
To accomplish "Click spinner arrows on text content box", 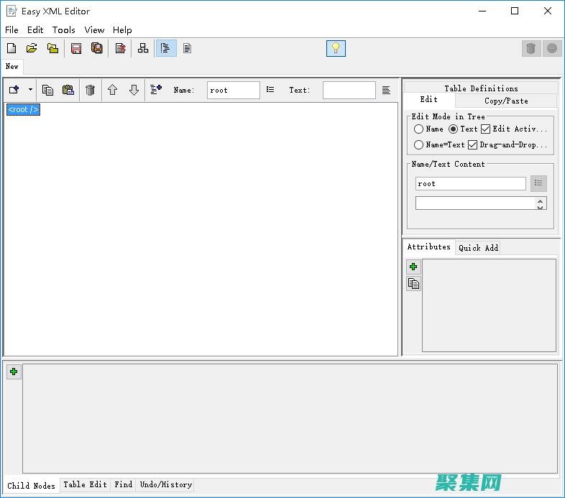I will tap(540, 204).
